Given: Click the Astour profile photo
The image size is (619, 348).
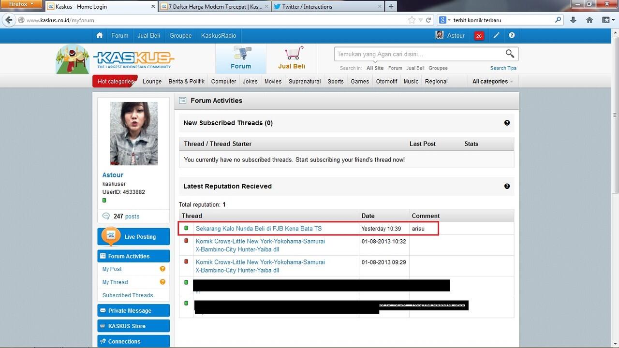Looking at the screenshot, I should (134, 134).
